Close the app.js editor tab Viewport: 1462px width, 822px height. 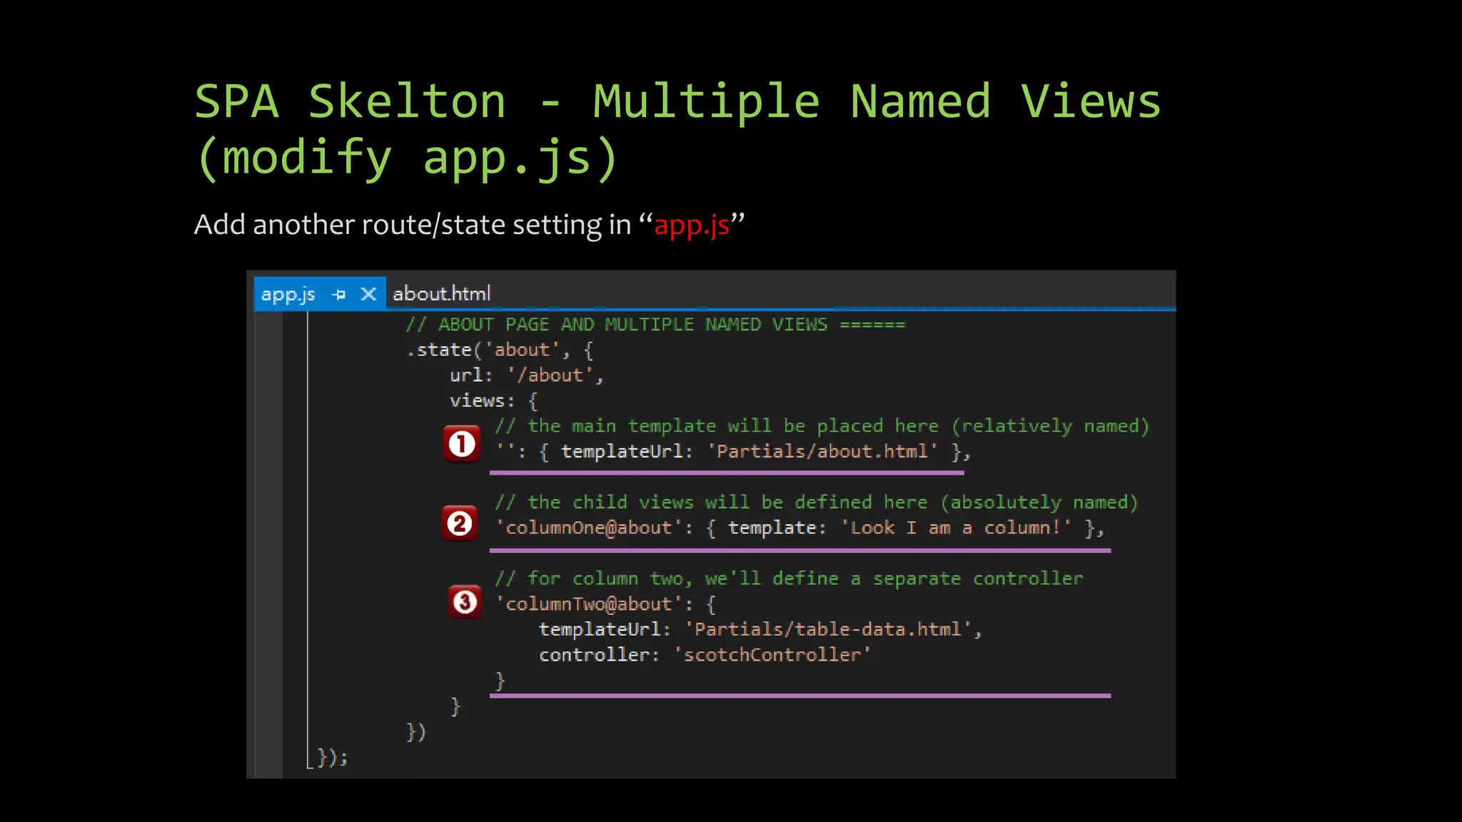[x=368, y=294]
